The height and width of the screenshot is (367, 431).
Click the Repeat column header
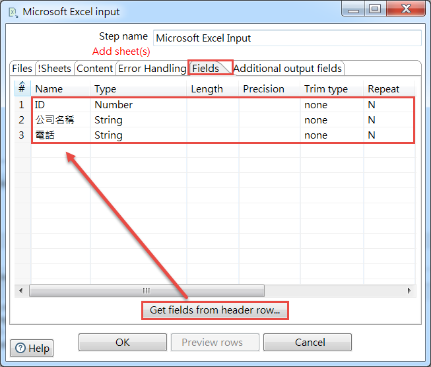pyautogui.click(x=389, y=89)
